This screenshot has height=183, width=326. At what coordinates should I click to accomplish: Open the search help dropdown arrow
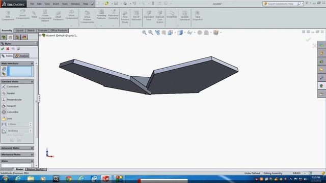coord(303,4)
